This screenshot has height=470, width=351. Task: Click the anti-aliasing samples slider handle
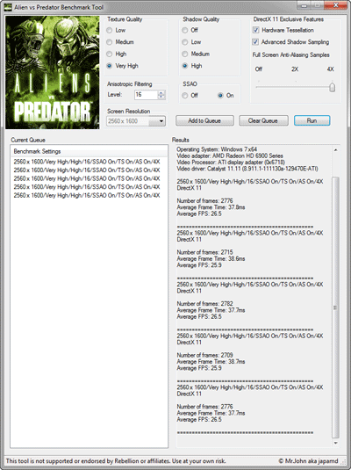pos(332,87)
